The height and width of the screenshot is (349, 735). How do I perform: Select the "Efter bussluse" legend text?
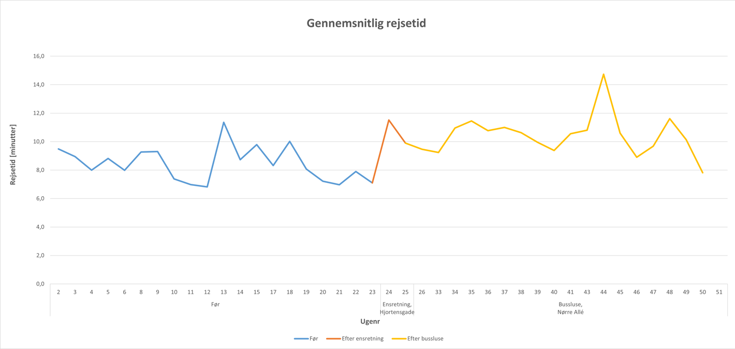[425, 339]
